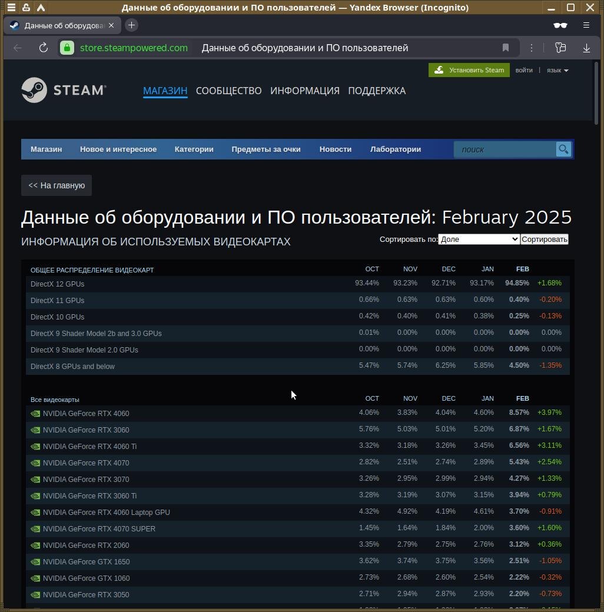Click the Сортировать button
The width and height of the screenshot is (604, 612).
(545, 240)
